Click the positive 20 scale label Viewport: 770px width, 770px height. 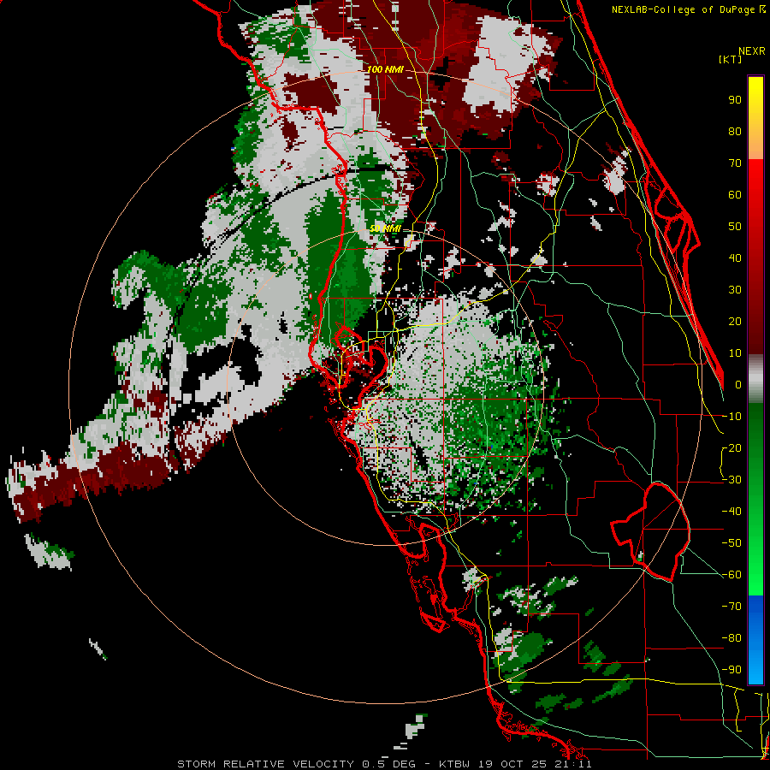(735, 321)
